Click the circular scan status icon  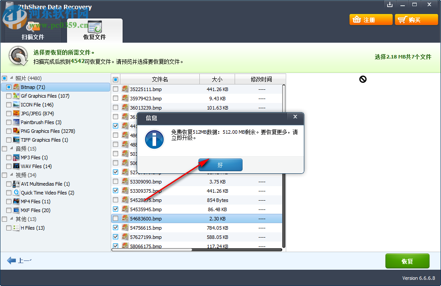click(x=17, y=57)
